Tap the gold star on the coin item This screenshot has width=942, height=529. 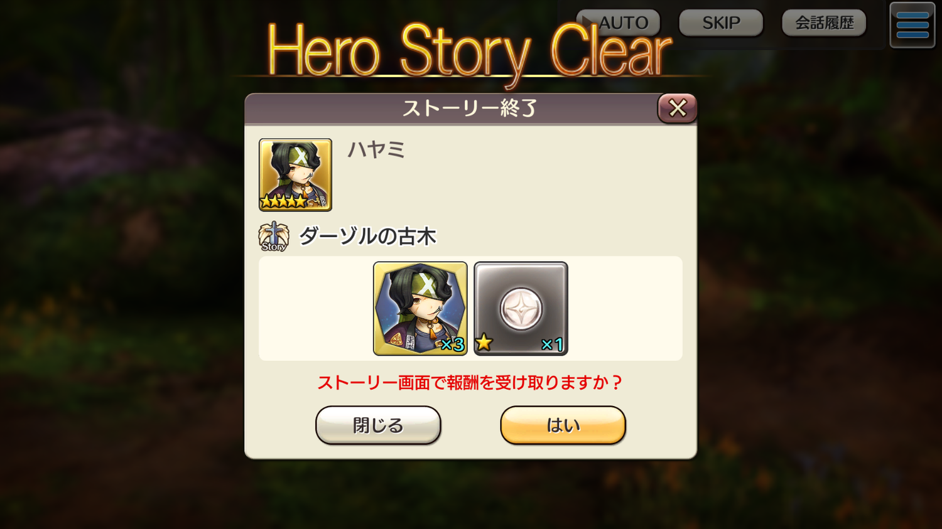pos(484,343)
